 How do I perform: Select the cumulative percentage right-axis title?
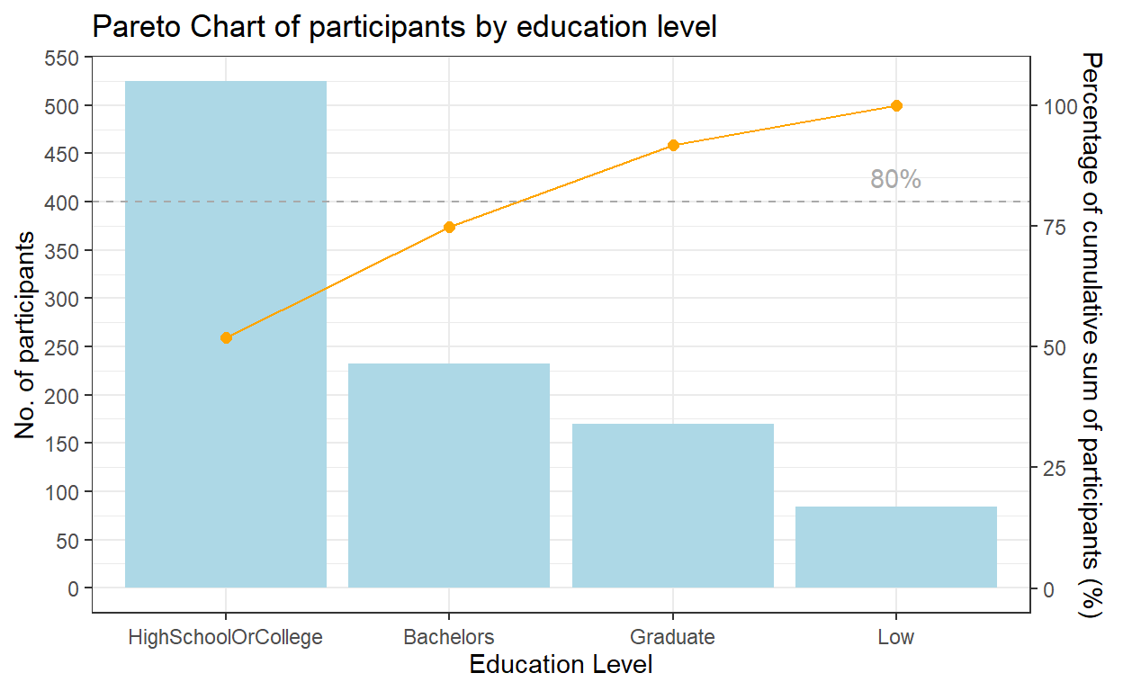coord(1091,335)
